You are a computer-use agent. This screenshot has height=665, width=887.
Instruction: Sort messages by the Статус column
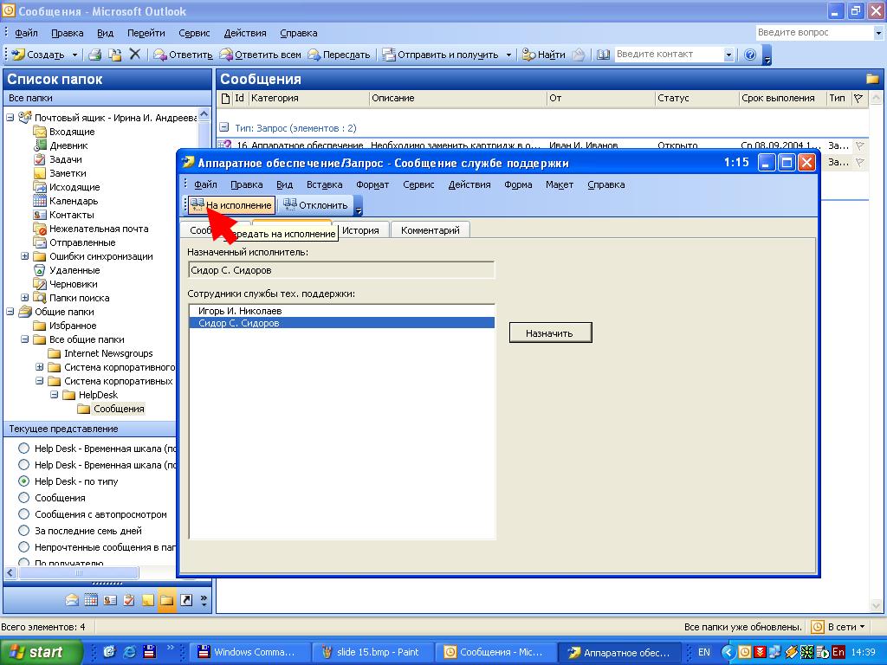696,98
